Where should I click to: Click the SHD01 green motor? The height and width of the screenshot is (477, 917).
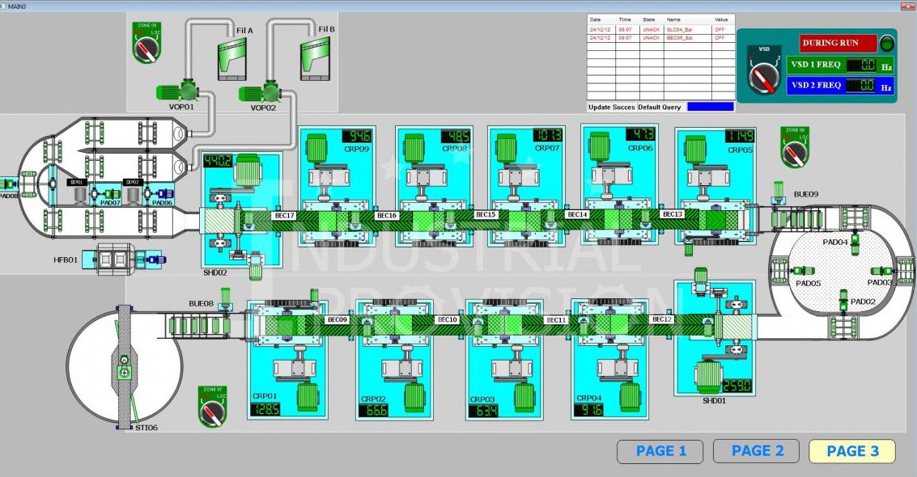[711, 378]
